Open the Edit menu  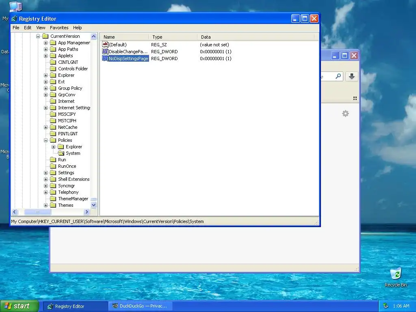[28, 28]
